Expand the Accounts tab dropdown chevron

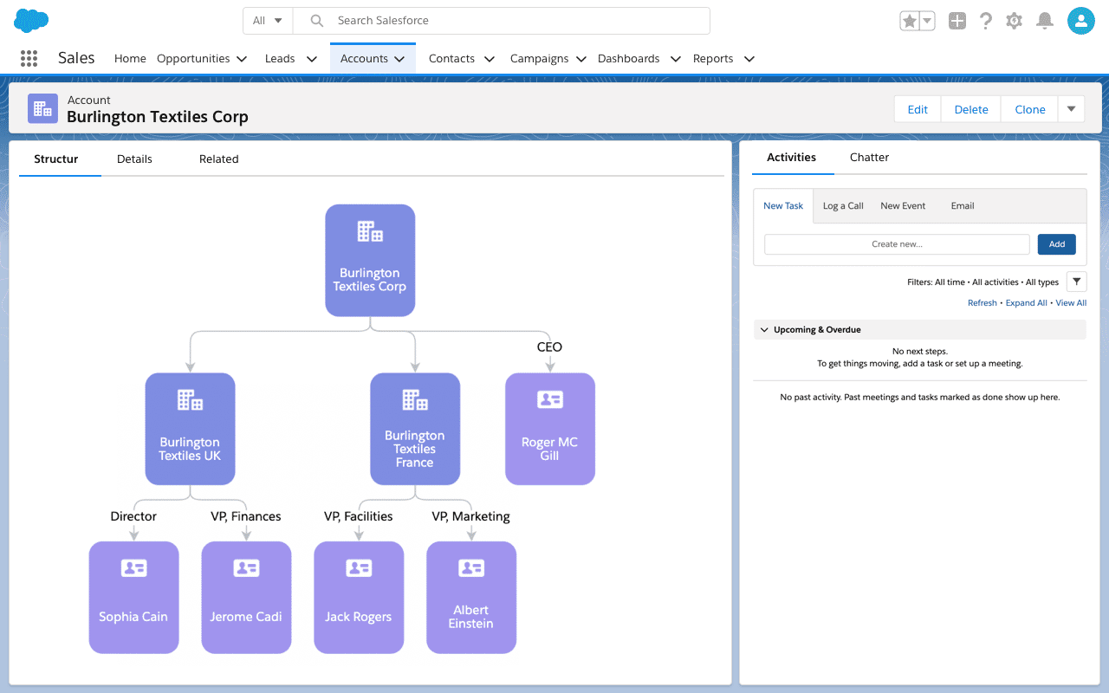pos(399,59)
